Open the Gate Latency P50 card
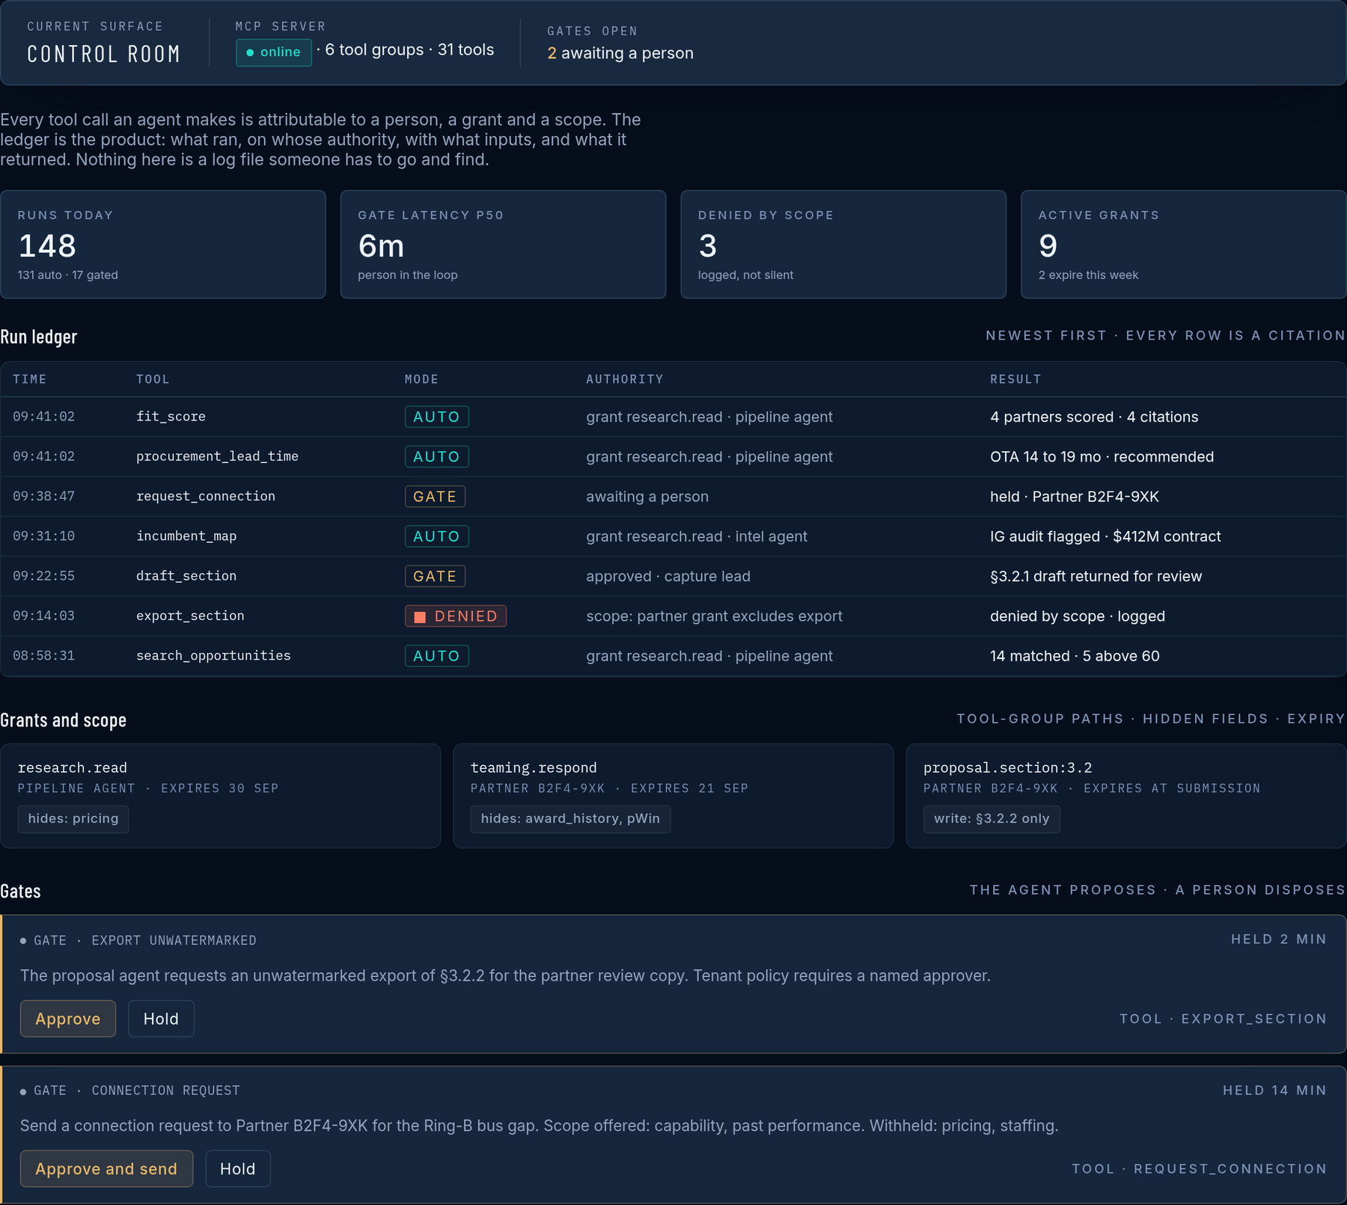Viewport: 1347px width, 1205px height. (x=503, y=244)
